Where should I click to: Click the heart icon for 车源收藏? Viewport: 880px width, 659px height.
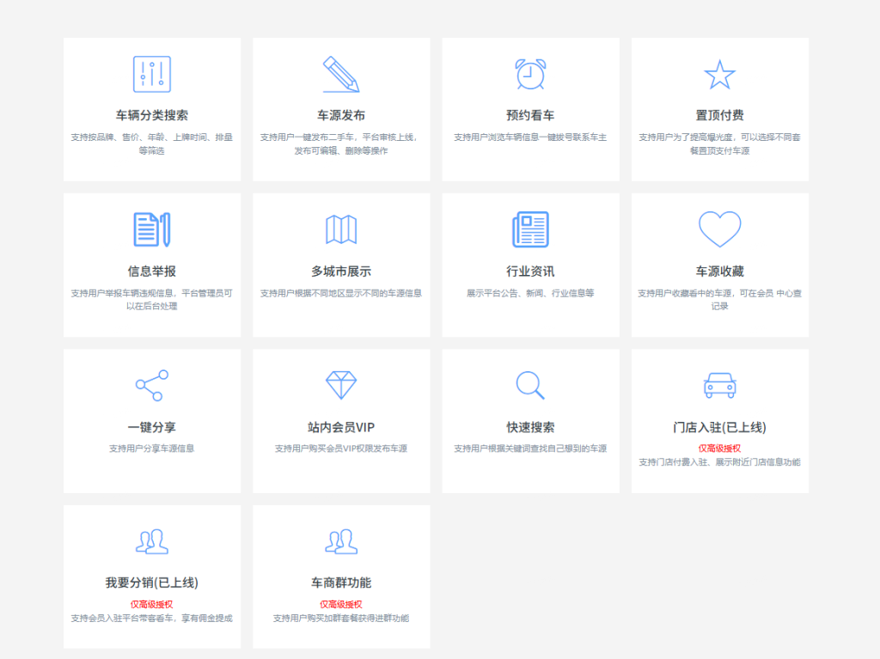tap(719, 229)
